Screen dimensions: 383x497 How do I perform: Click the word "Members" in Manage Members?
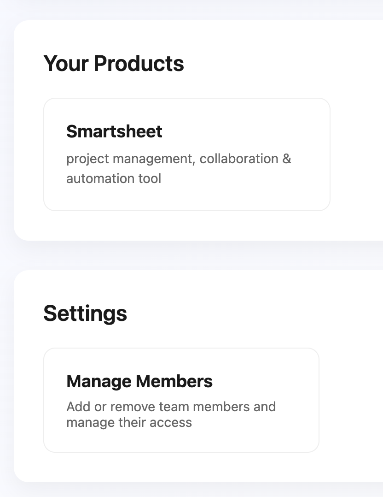pyautogui.click(x=174, y=381)
